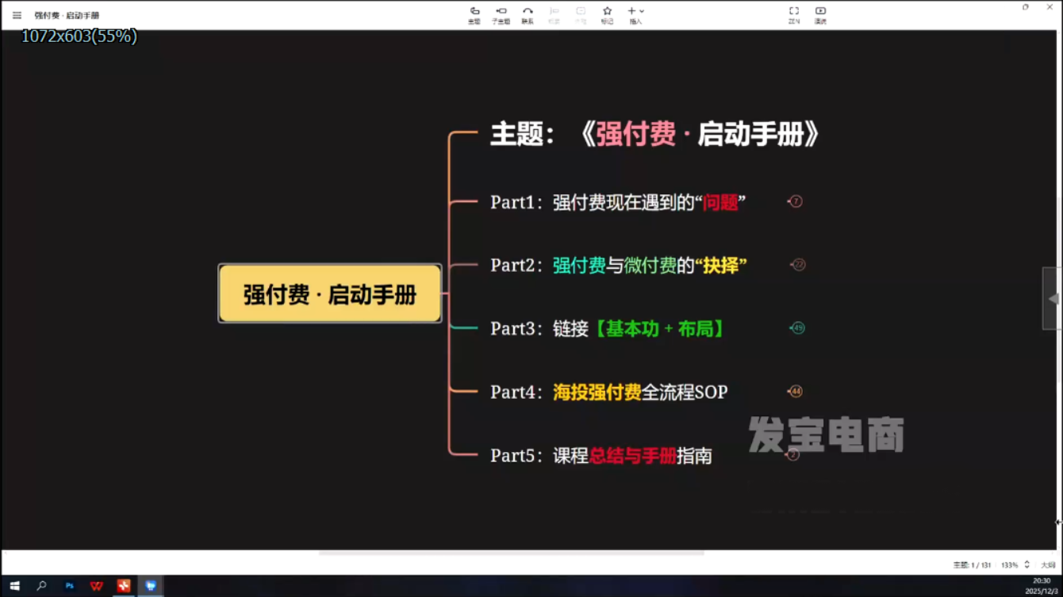This screenshot has width=1063, height=597.
Task: Open Photoshop from the Windows taskbar
Action: tap(69, 586)
